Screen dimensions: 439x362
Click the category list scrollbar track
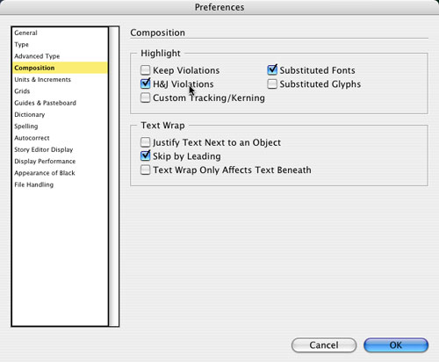[114, 177]
